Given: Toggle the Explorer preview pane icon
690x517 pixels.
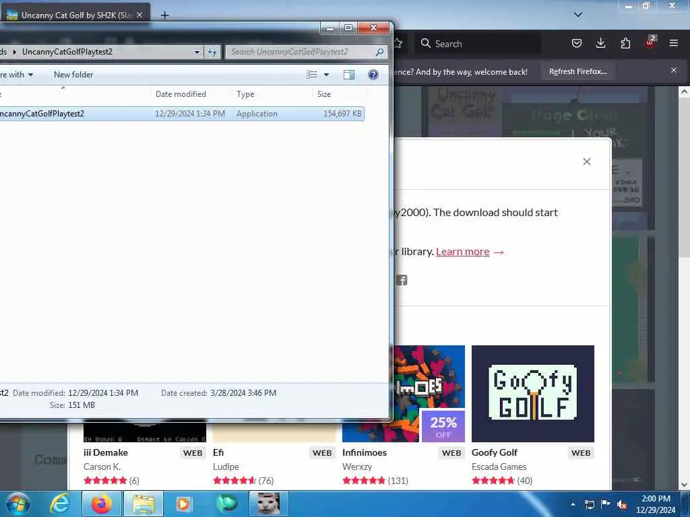Looking at the screenshot, I should pyautogui.click(x=349, y=75).
